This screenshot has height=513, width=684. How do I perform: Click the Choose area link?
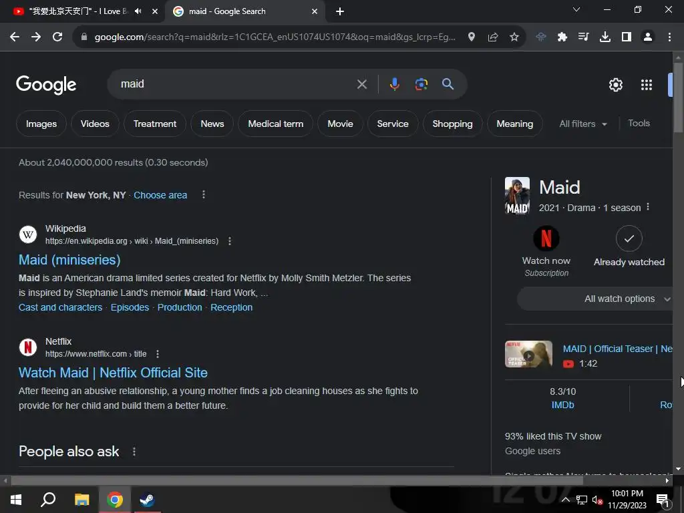(x=160, y=195)
